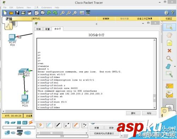
Task: Print the workspace using printer icon
Action: point(23,13)
